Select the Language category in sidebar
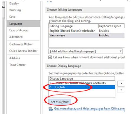131x114 pixels. pyautogui.click(x=23, y=23)
